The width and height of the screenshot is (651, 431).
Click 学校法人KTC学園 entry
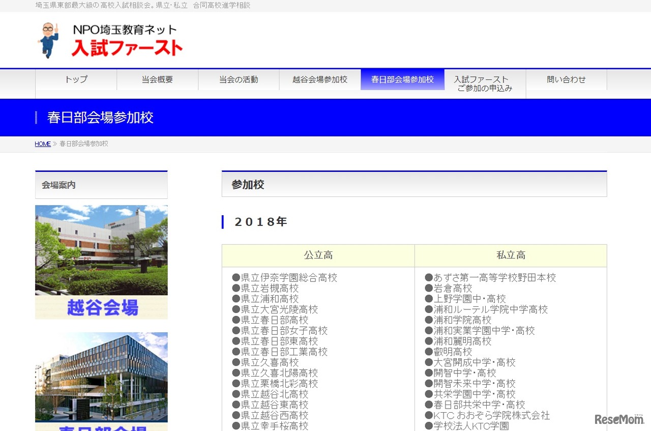pos(467,426)
